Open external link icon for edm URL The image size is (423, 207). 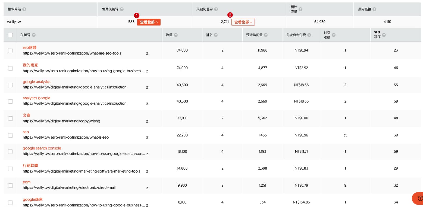[x=147, y=188]
